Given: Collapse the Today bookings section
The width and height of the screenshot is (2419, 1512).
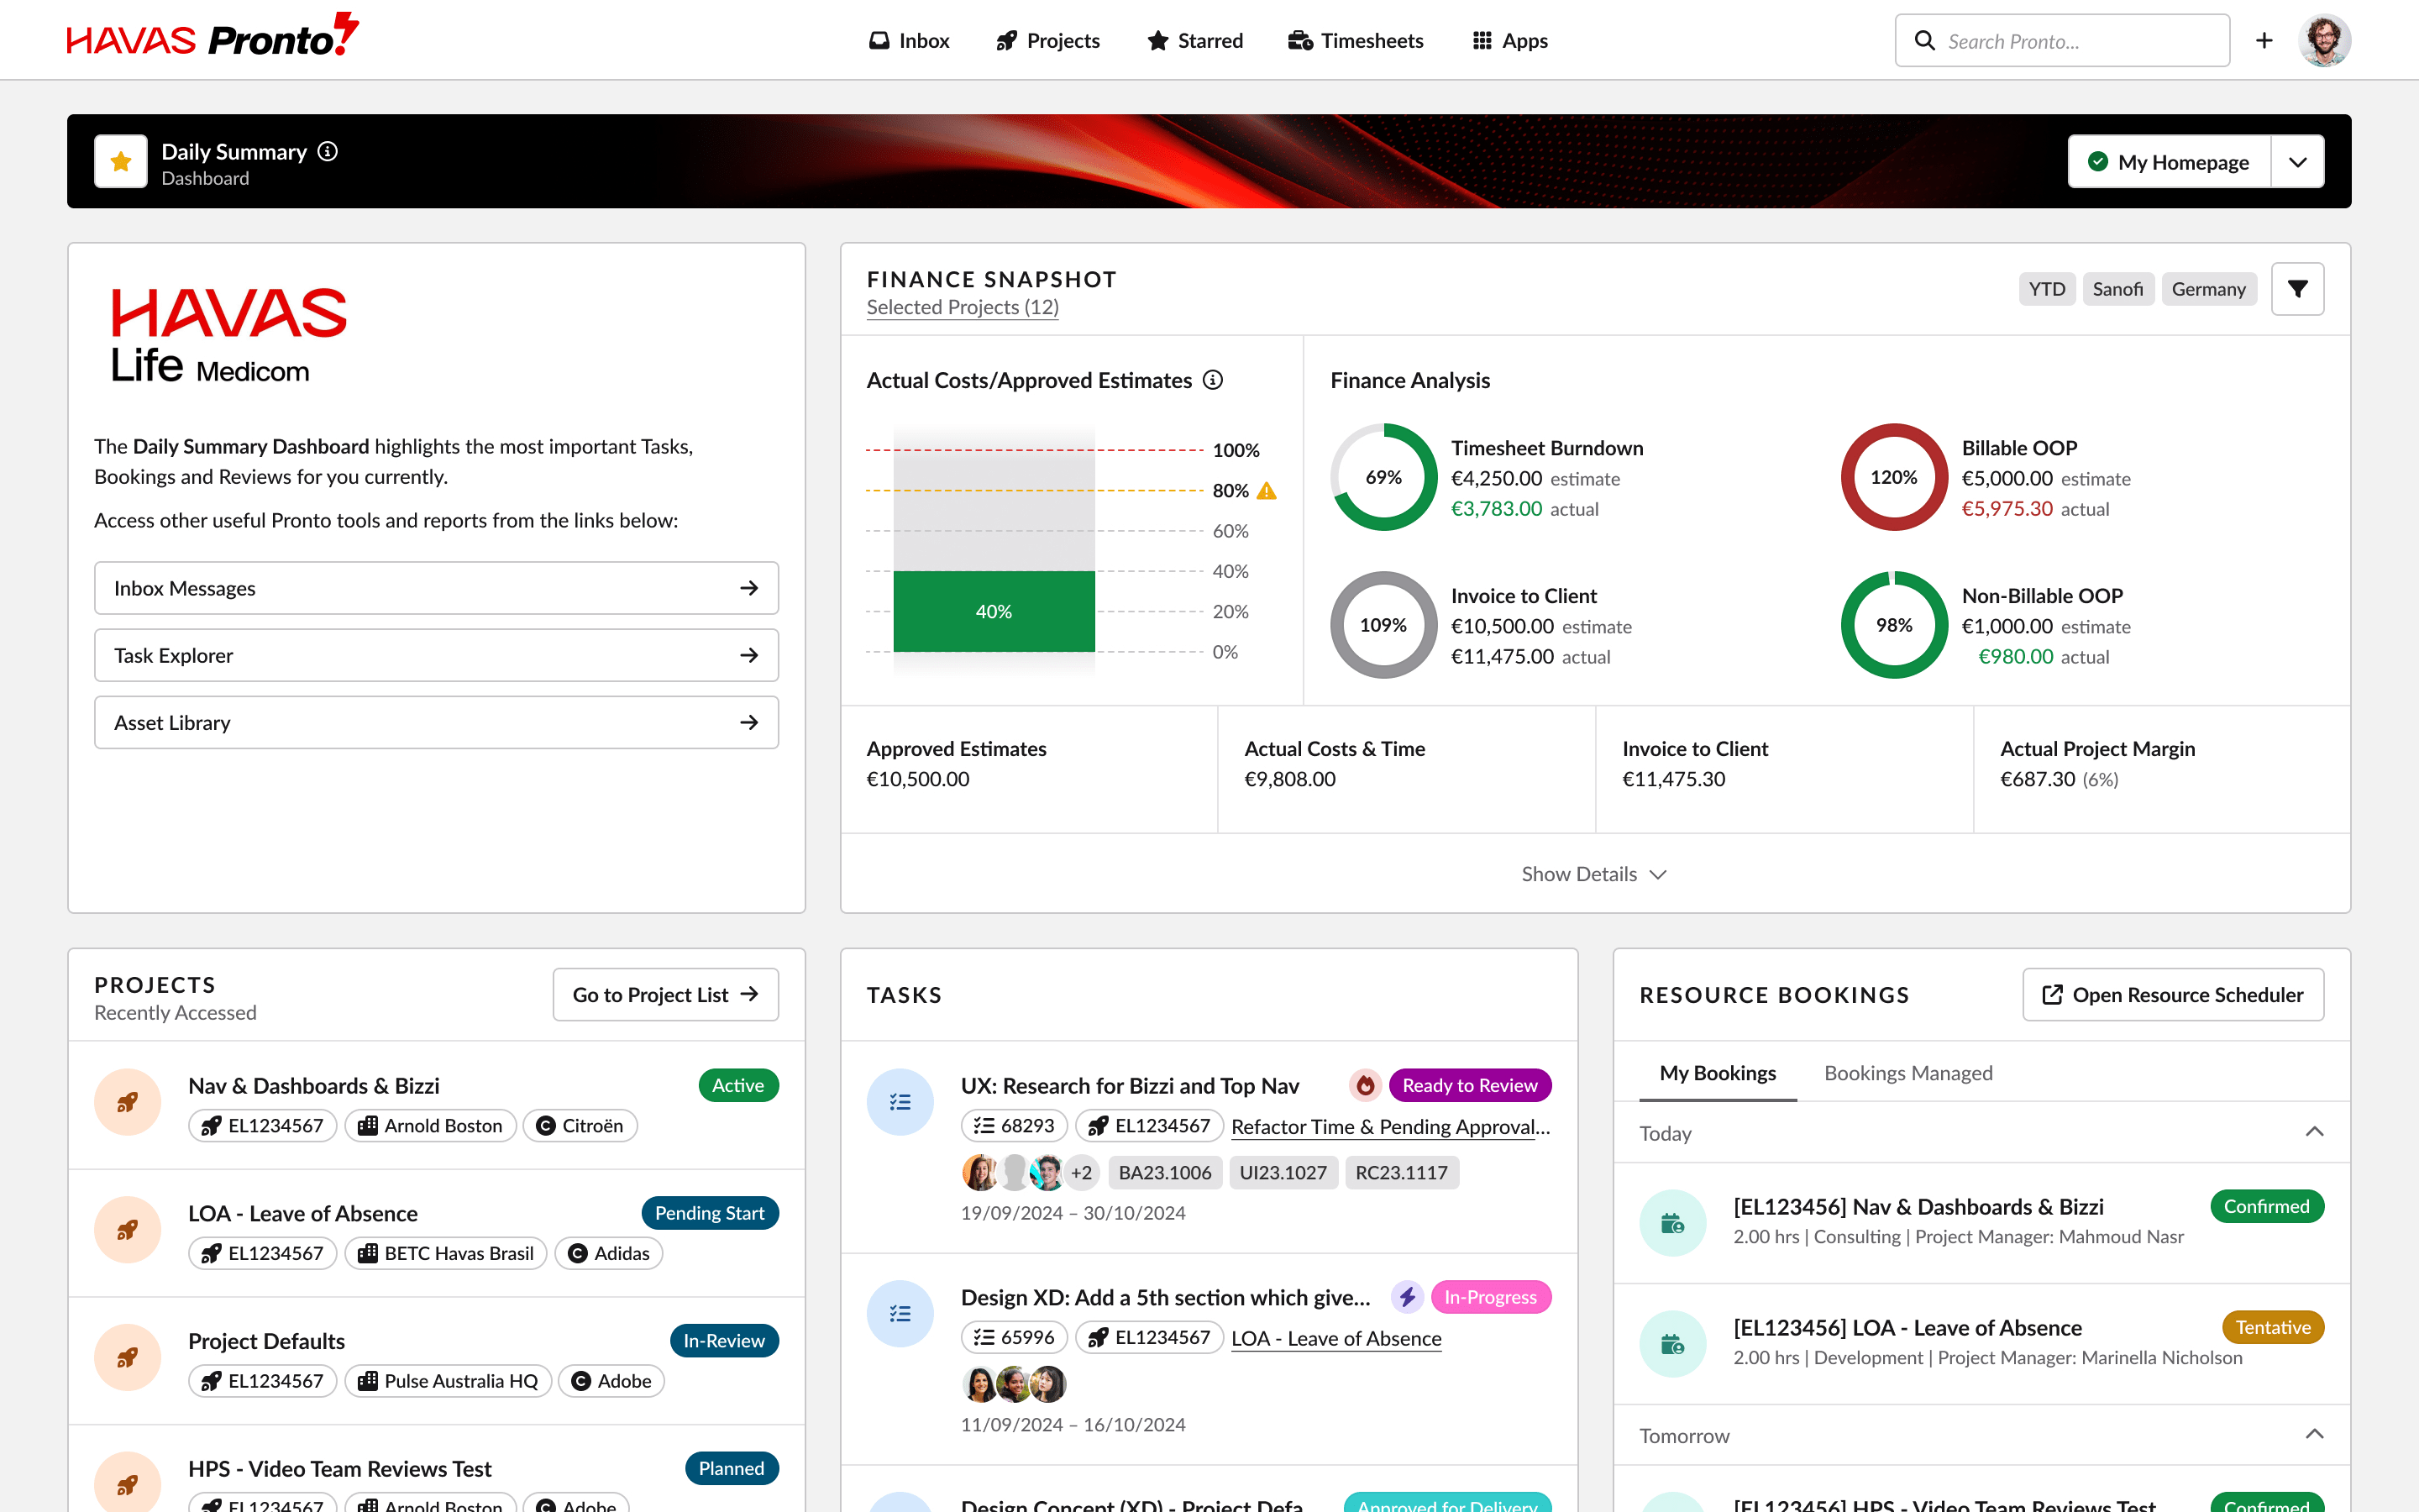Looking at the screenshot, I should tap(2314, 1132).
